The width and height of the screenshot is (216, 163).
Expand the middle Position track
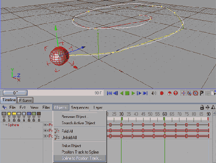(45, 130)
